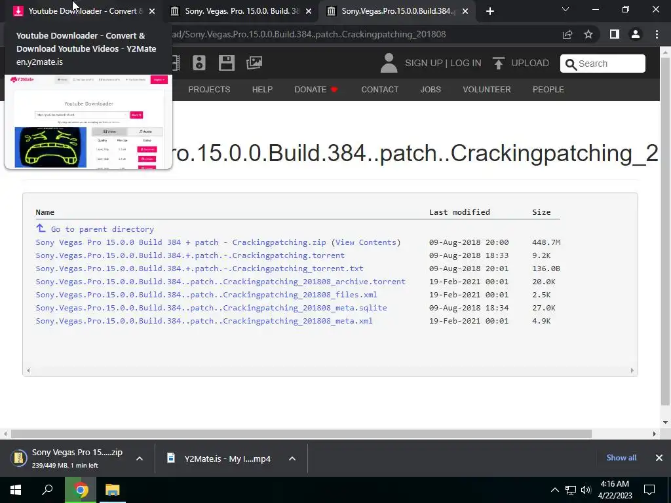Open the archive.org audio media icon
The width and height of the screenshot is (671, 503).
(x=199, y=63)
